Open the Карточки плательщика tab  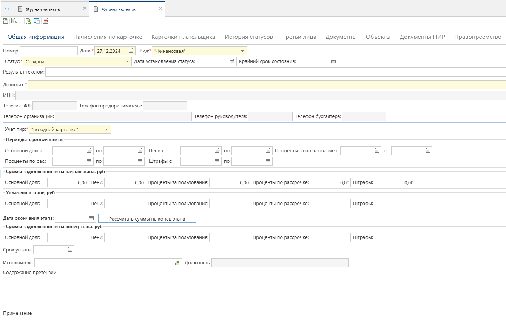pyautogui.click(x=184, y=37)
